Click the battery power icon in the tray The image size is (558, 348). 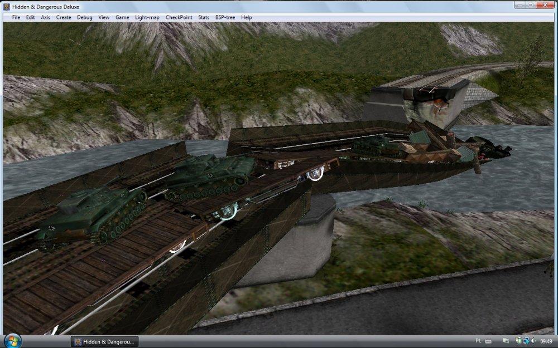(518, 341)
